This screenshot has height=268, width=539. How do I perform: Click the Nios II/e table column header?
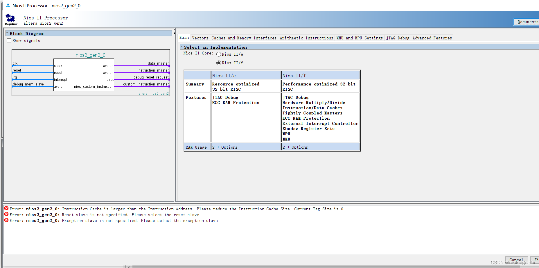(x=246, y=75)
